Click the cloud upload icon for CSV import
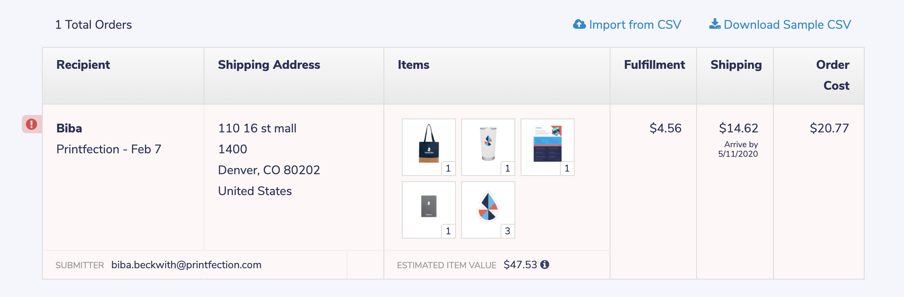 click(579, 24)
